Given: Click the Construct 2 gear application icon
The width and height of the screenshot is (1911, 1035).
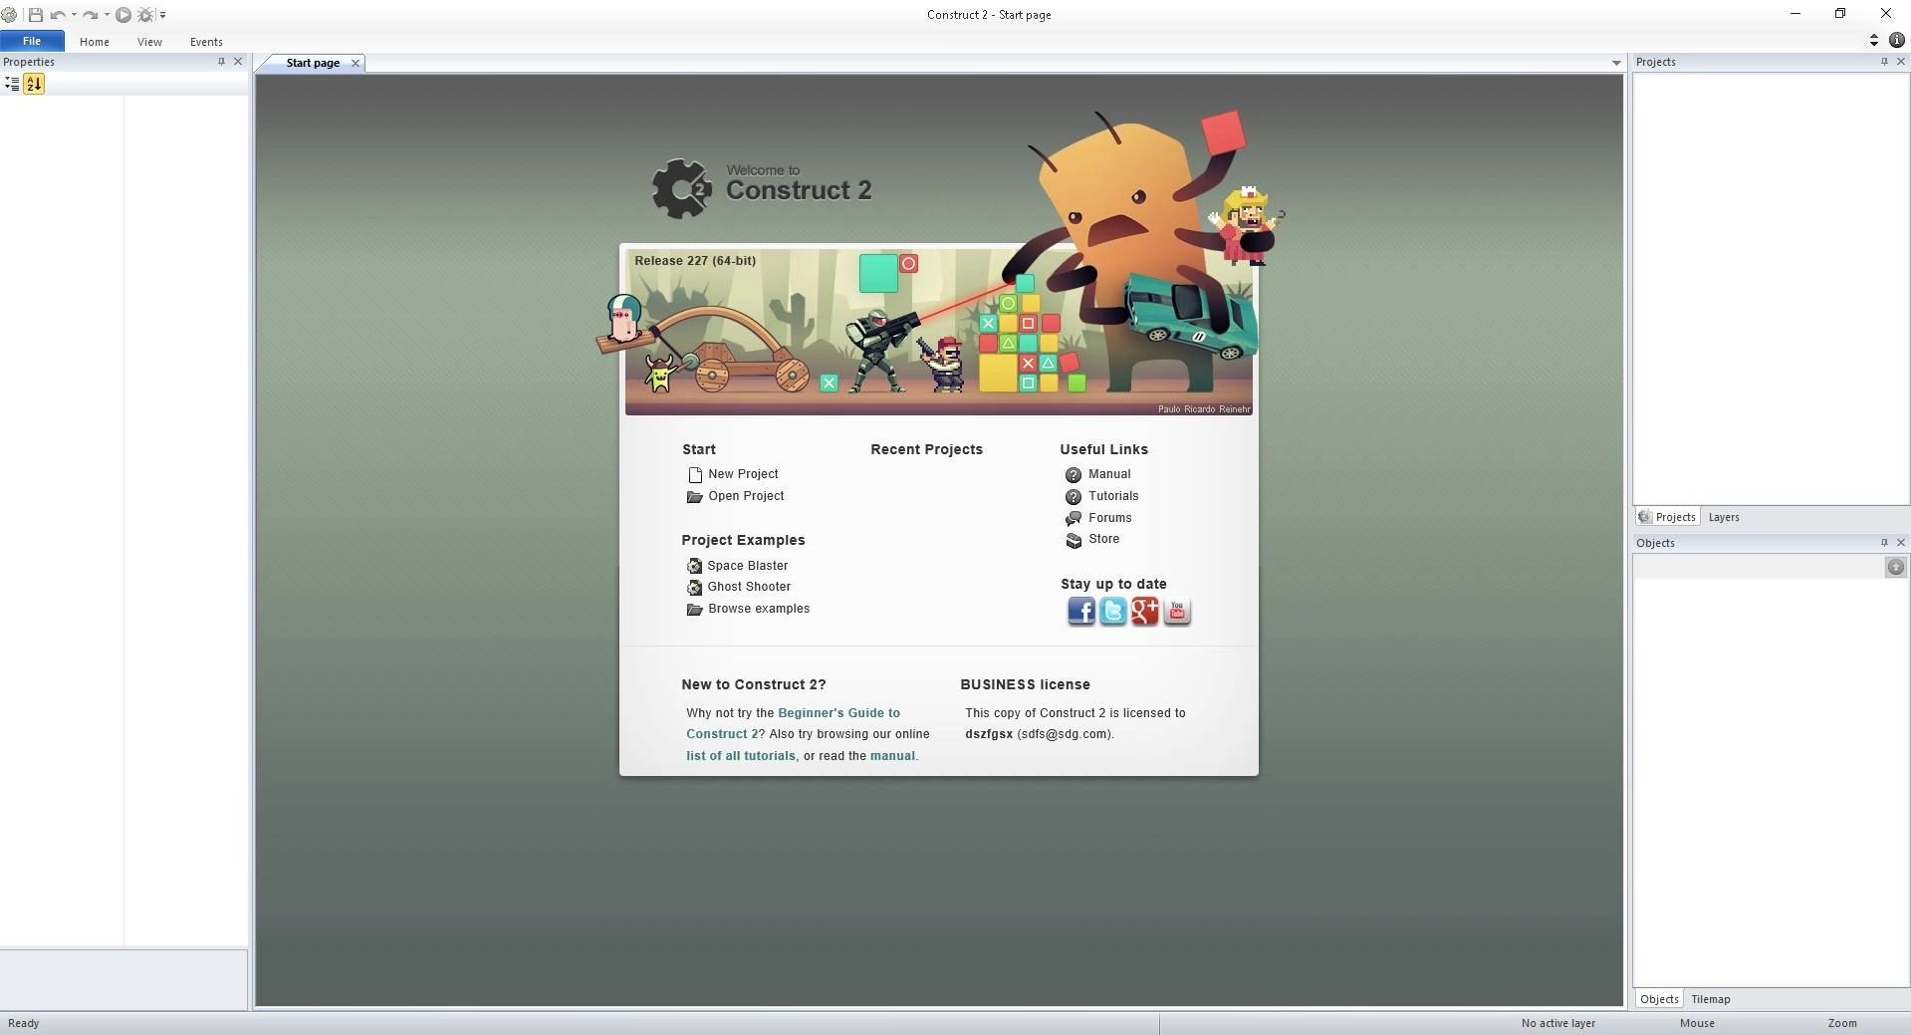Looking at the screenshot, I should 9,15.
